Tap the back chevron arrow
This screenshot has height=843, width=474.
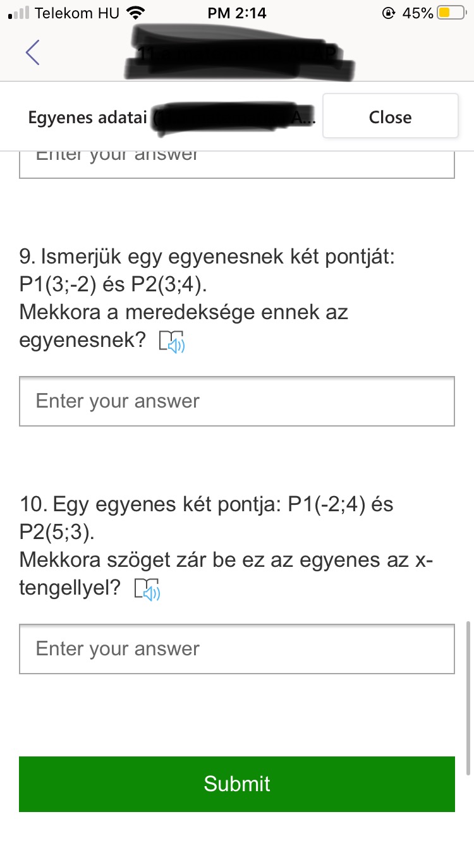33,52
